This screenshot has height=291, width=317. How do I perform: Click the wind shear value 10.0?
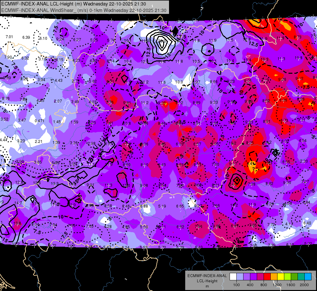[179, 82]
